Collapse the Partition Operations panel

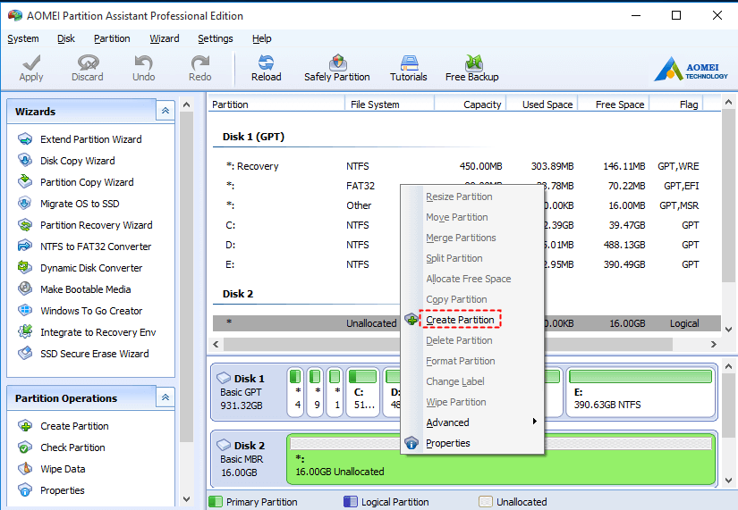(165, 397)
